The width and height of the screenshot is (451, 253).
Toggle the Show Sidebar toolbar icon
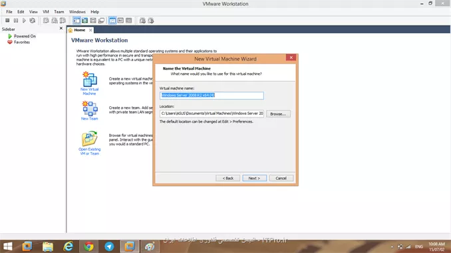coord(76,21)
